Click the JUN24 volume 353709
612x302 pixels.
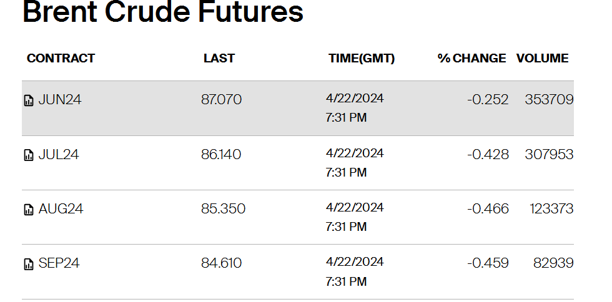[x=549, y=99]
